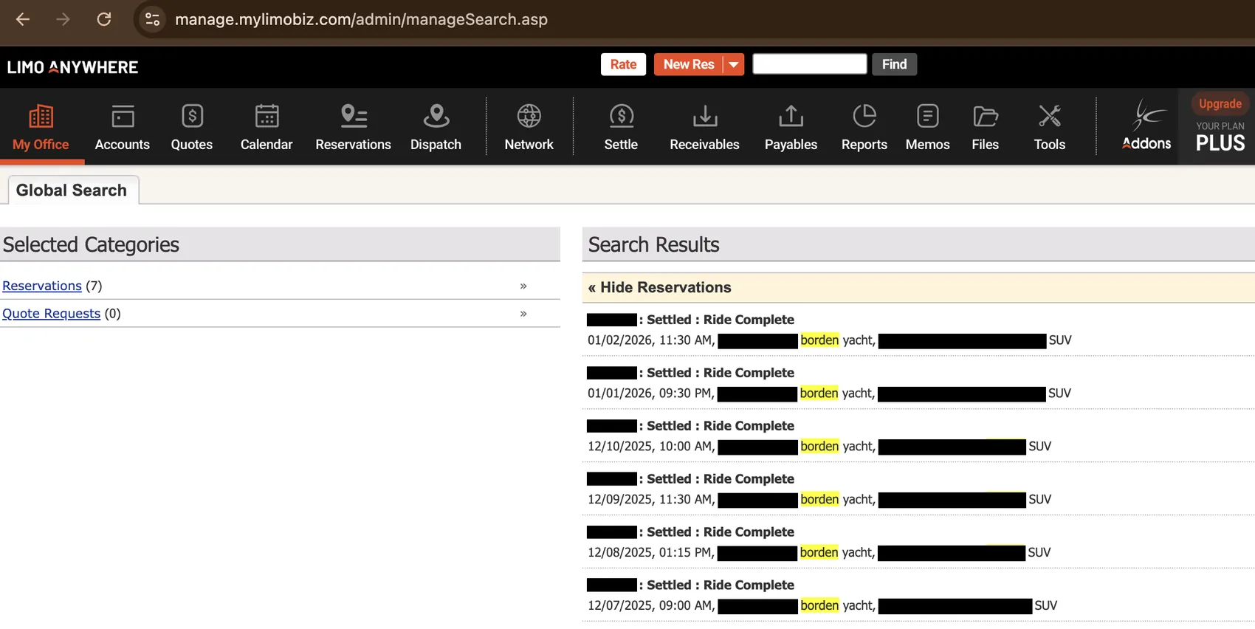Go to Reservations module
This screenshot has width=1255, height=629.
(x=353, y=127)
